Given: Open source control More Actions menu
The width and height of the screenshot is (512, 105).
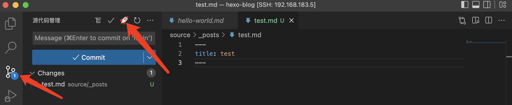Looking at the screenshot, I should click(x=150, y=20).
